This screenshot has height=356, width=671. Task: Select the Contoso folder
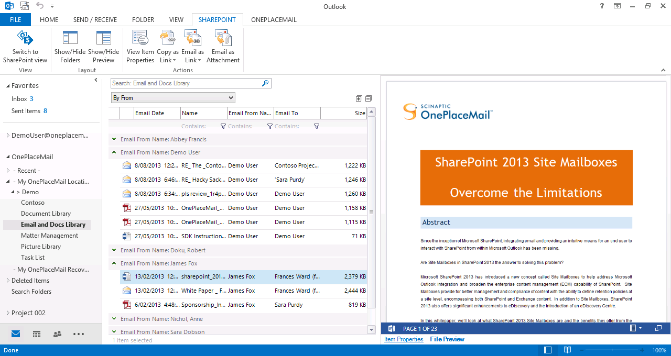click(33, 203)
